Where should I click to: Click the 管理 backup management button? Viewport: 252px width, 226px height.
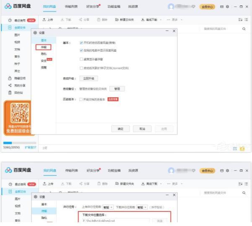click(117, 89)
